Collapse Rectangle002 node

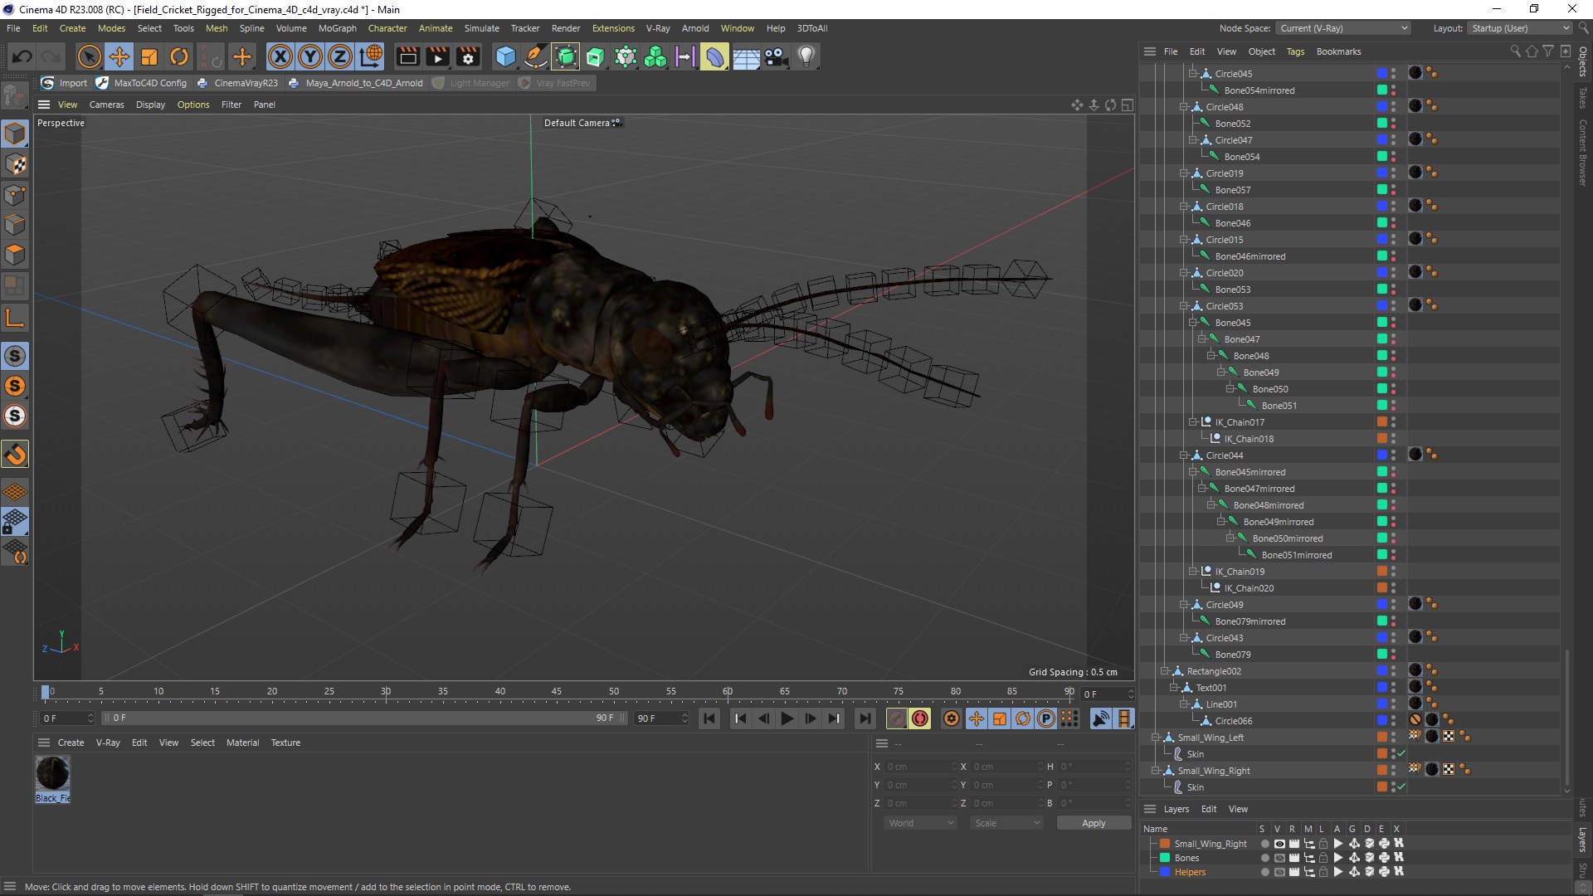(x=1165, y=671)
